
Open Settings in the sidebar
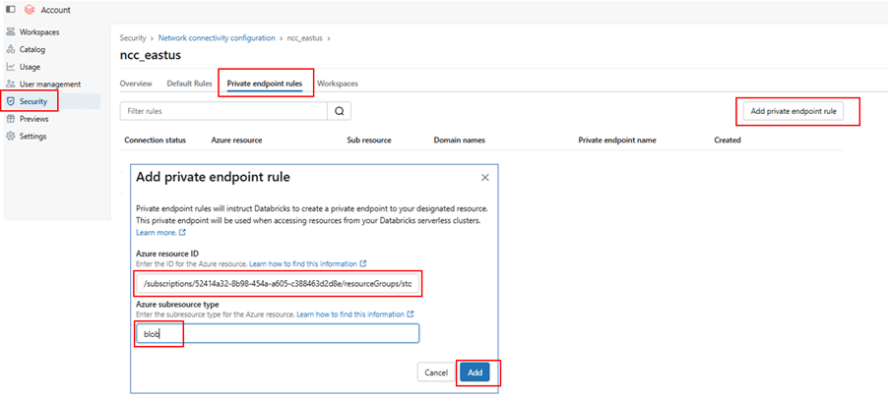(x=32, y=137)
